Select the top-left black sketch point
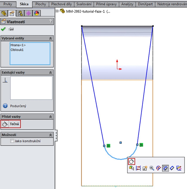The image size is (187, 189). (x=82, y=26)
